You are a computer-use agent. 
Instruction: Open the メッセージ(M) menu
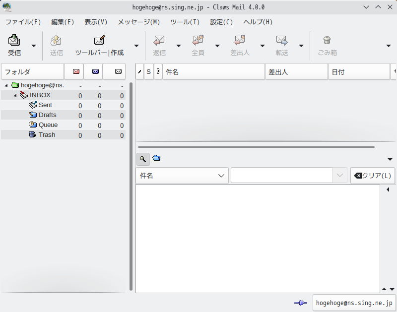tap(139, 22)
